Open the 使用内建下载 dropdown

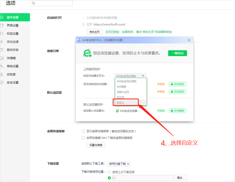119,164
